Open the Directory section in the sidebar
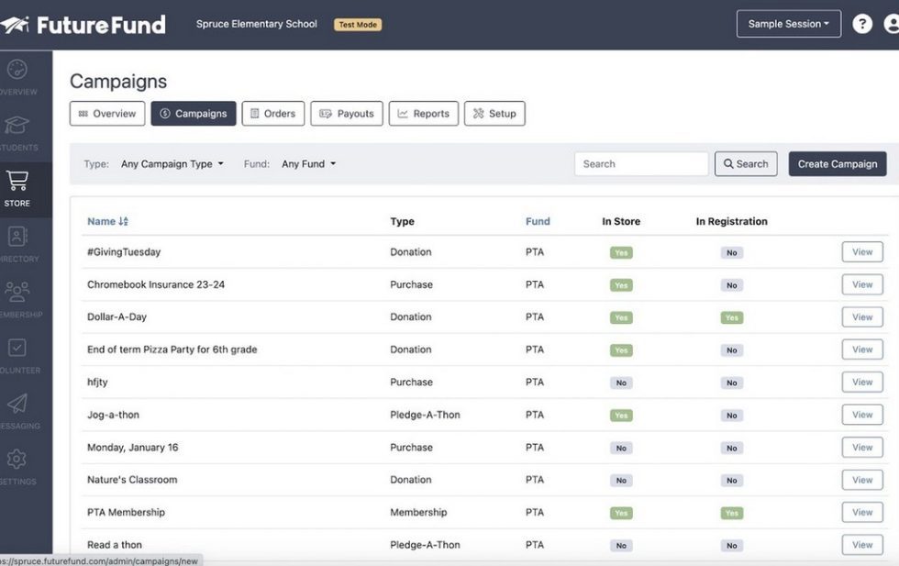The image size is (899, 566). (16, 238)
